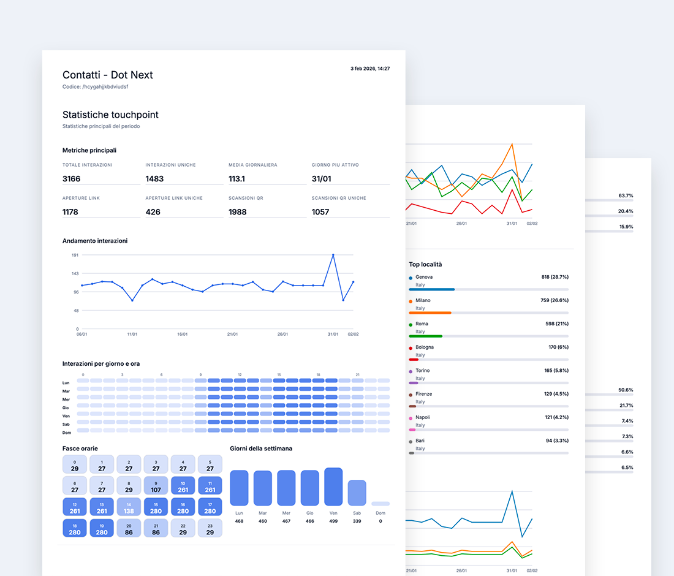Click the Giorno più attivo value 31/01
674x576 pixels.
coord(322,179)
